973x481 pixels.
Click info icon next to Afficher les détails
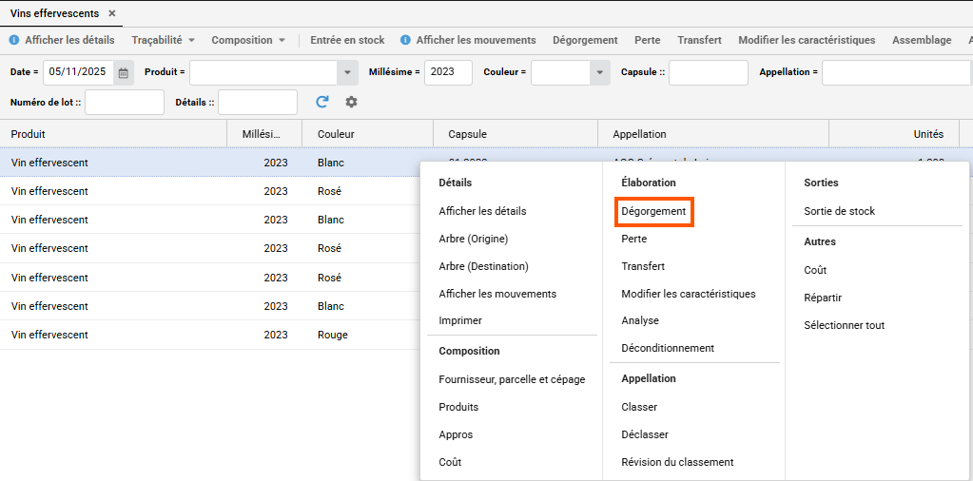tap(14, 40)
